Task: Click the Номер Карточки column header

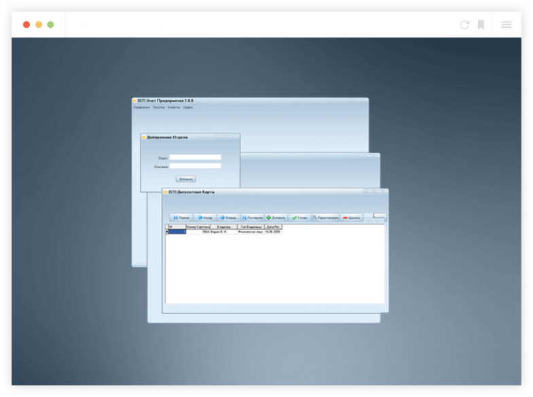Action: point(198,226)
